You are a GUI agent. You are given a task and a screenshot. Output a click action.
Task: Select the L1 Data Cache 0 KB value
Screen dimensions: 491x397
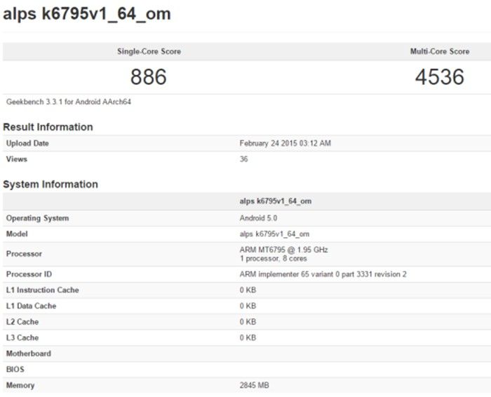point(248,306)
